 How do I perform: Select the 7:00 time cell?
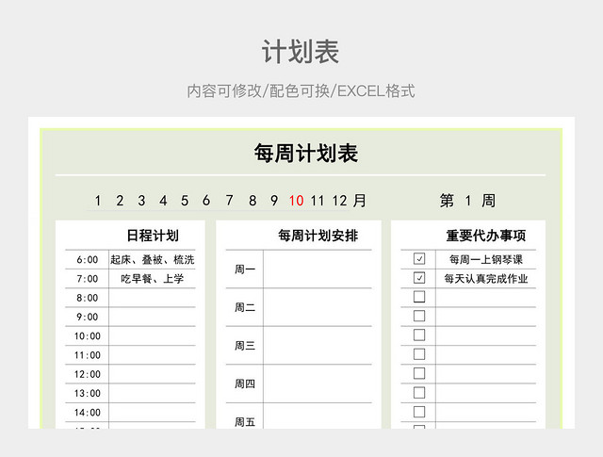pos(88,279)
